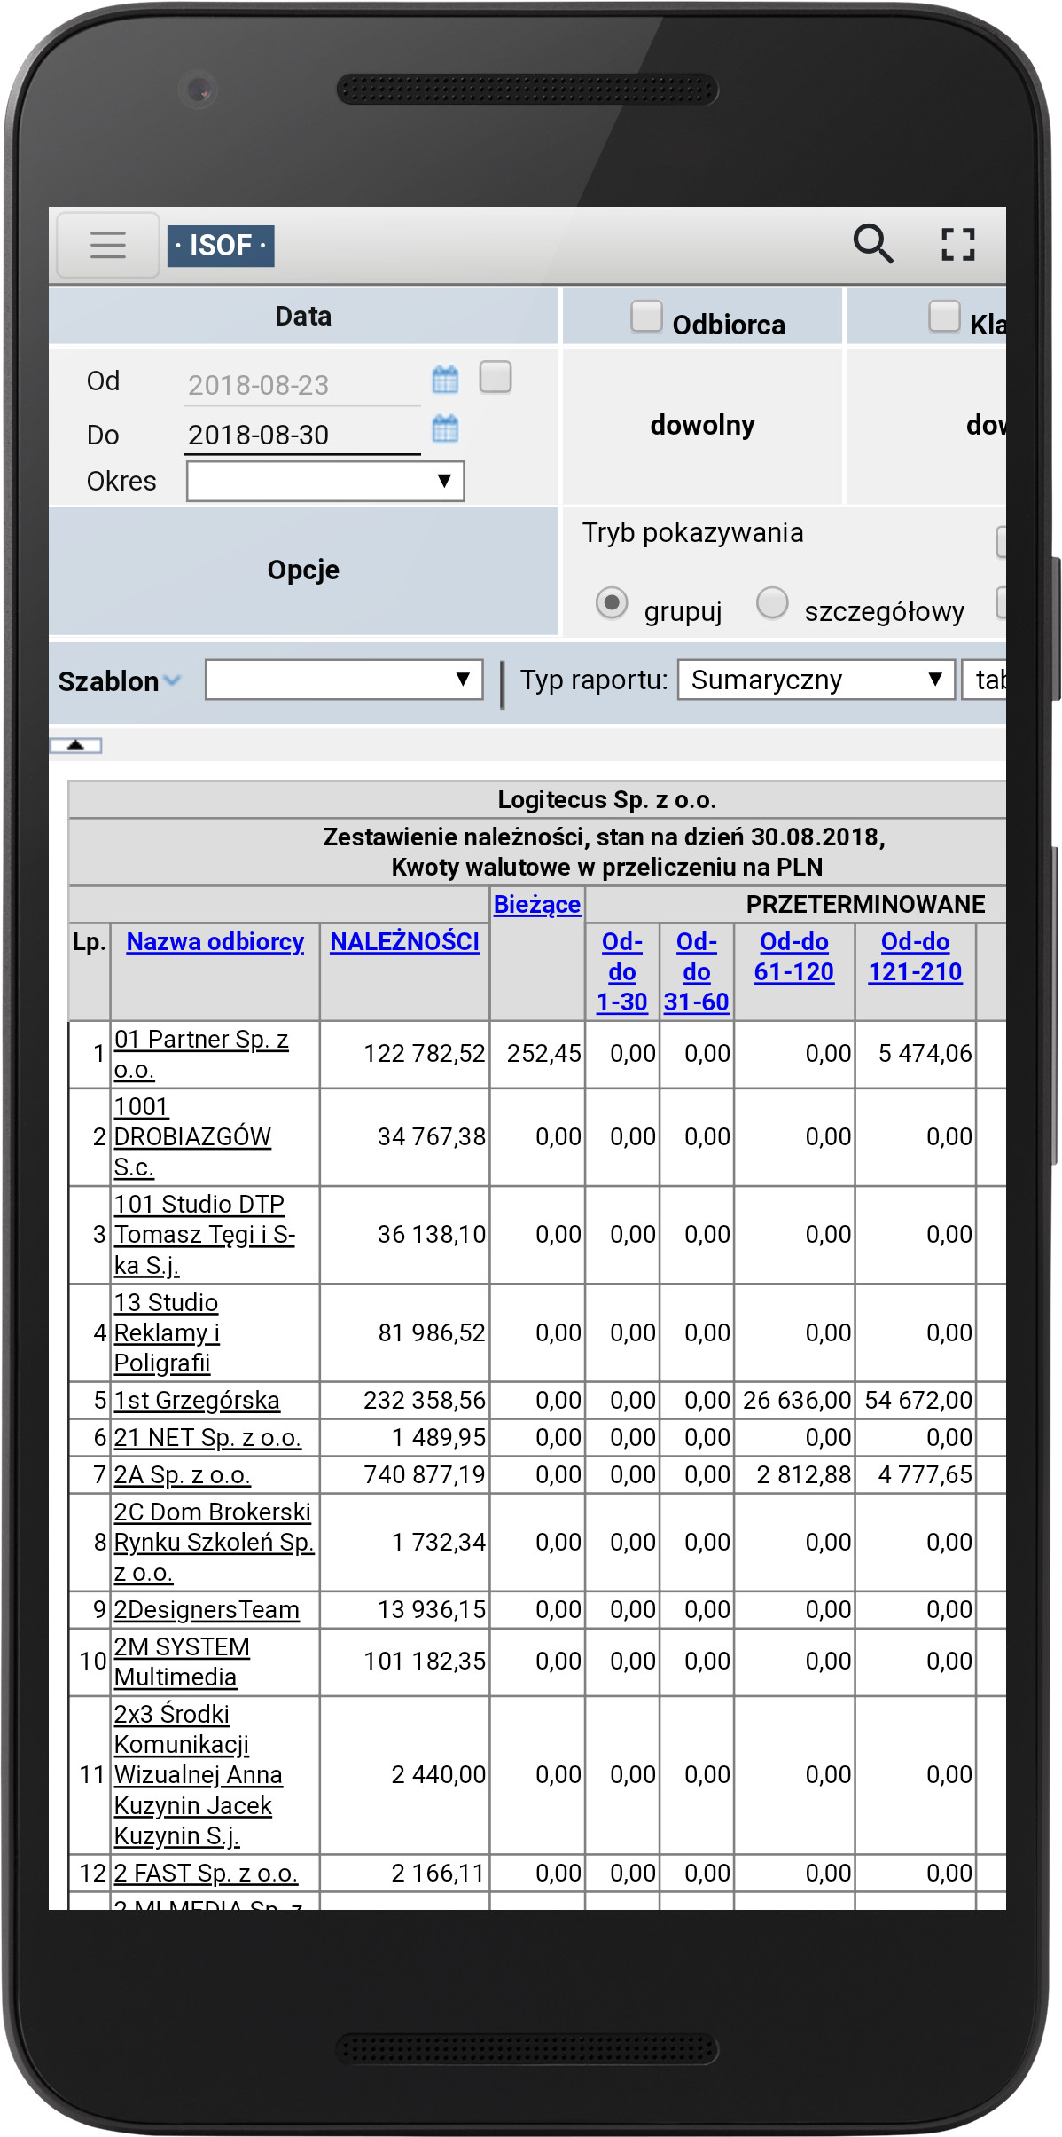Open 1st Grzegórska recipient link
1062x2137 pixels.
[197, 1400]
